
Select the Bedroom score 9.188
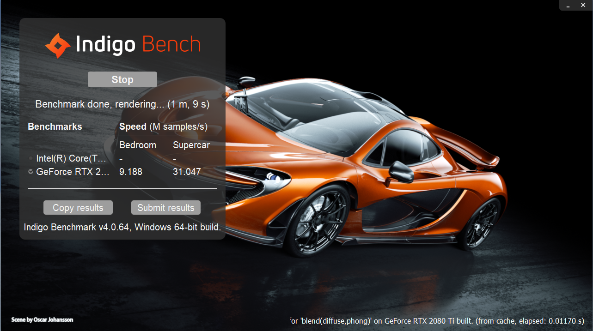(x=131, y=172)
